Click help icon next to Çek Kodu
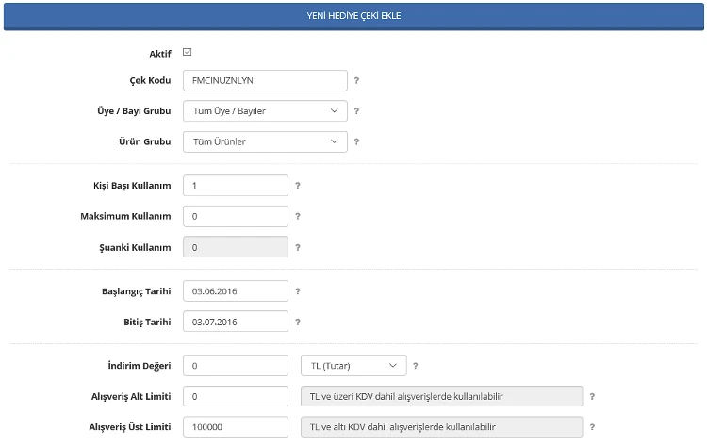 coord(356,81)
